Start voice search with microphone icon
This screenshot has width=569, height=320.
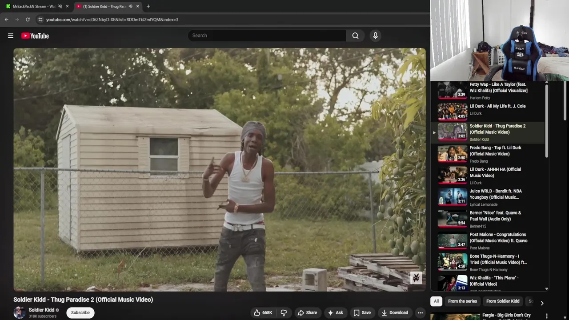pyautogui.click(x=375, y=36)
